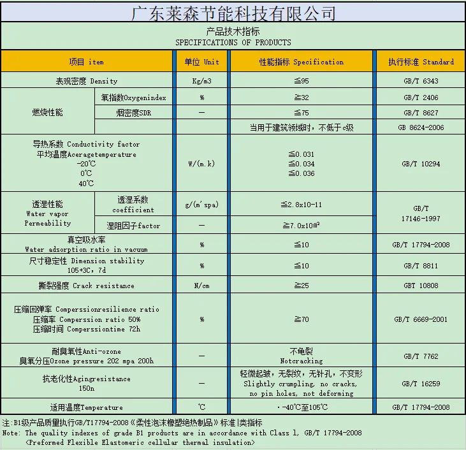This screenshot has width=466, height=450.
Task: Click the N/cm unit cell
Action: point(201,286)
